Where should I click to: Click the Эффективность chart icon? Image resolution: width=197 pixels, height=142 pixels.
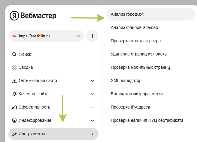coord(14,107)
